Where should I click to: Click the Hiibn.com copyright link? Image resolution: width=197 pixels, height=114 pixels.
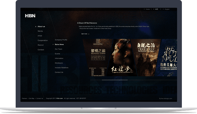(x=59, y=98)
